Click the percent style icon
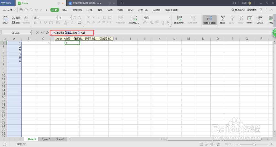This screenshot has width=276, height=147. click(152, 23)
